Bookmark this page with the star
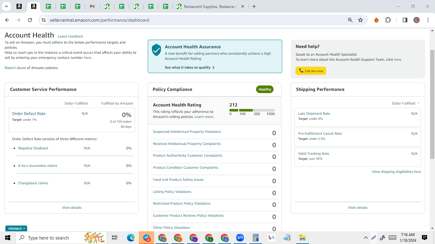This screenshot has height=244, width=435. (360, 20)
